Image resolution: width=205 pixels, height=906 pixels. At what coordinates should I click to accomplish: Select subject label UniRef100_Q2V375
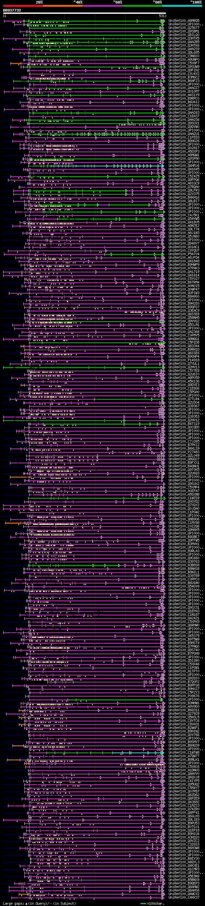click(184, 194)
